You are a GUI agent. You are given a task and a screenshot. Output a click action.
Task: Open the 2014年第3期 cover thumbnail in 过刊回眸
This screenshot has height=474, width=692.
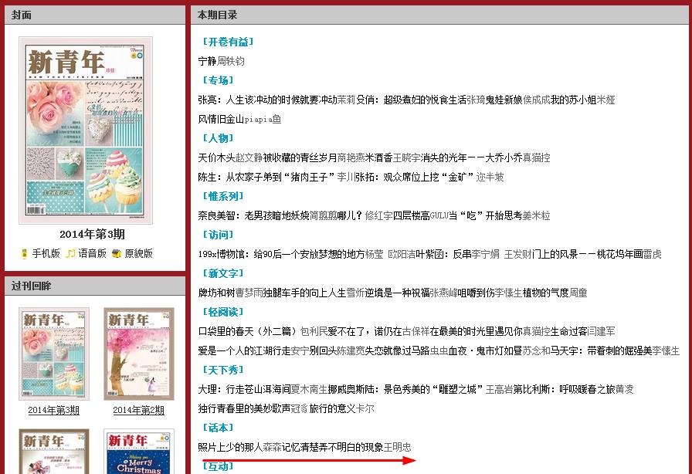point(54,354)
